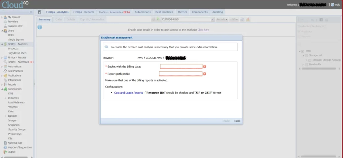The height and width of the screenshot is (158, 343).
Task: Collapse the left sidebar with double-arrow icon
Action: (31, 12)
